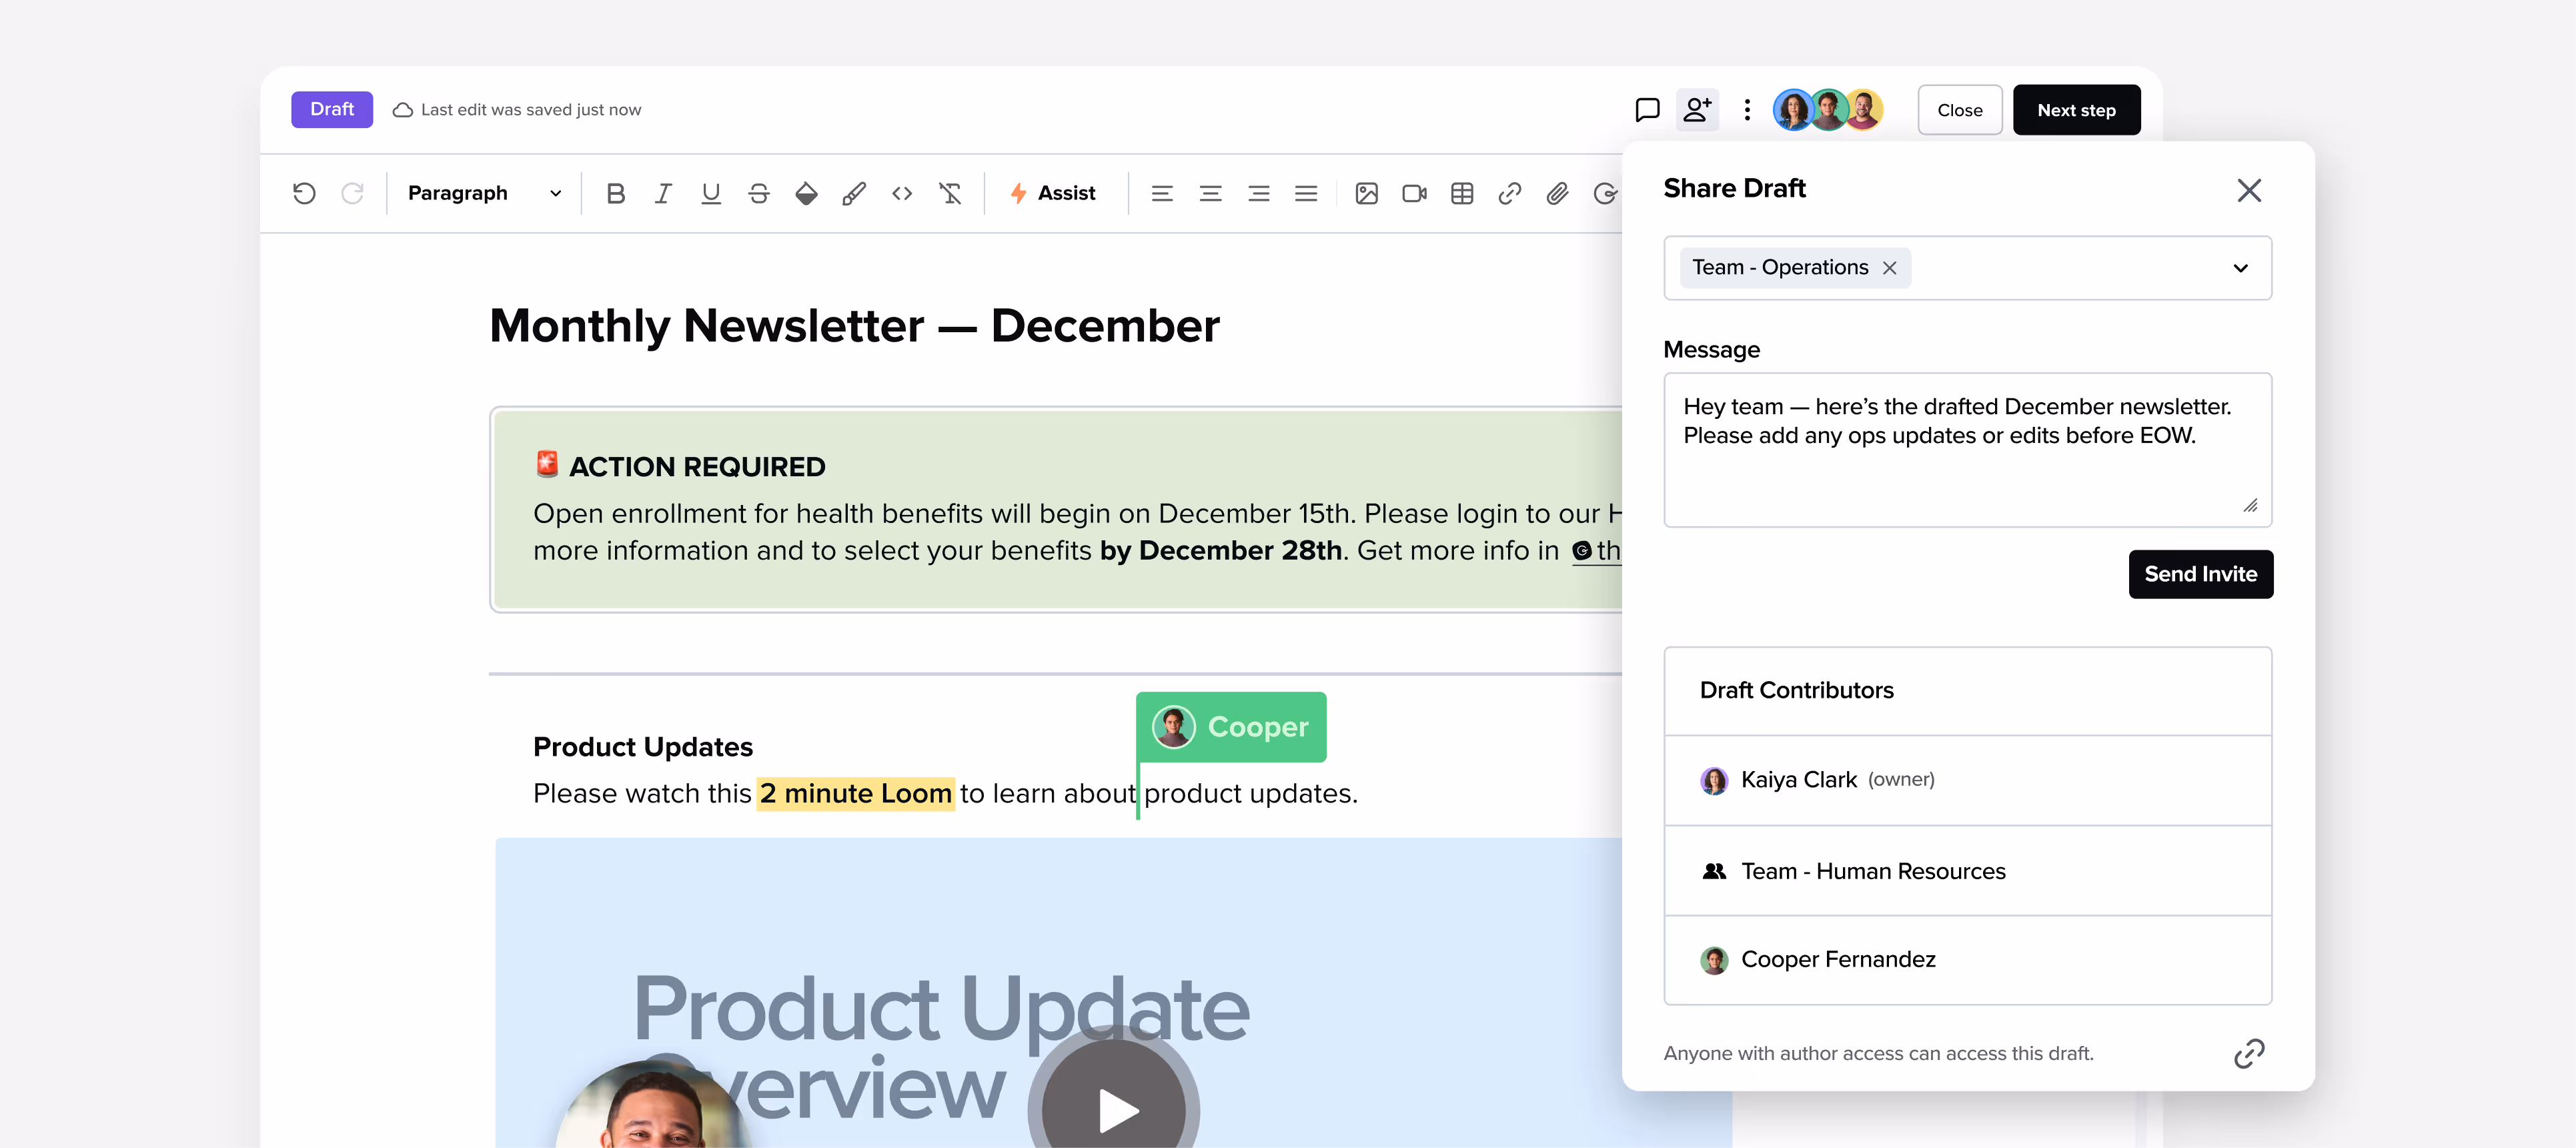Insert an image from toolbar
Viewport: 2576px width, 1148px height.
(1366, 193)
